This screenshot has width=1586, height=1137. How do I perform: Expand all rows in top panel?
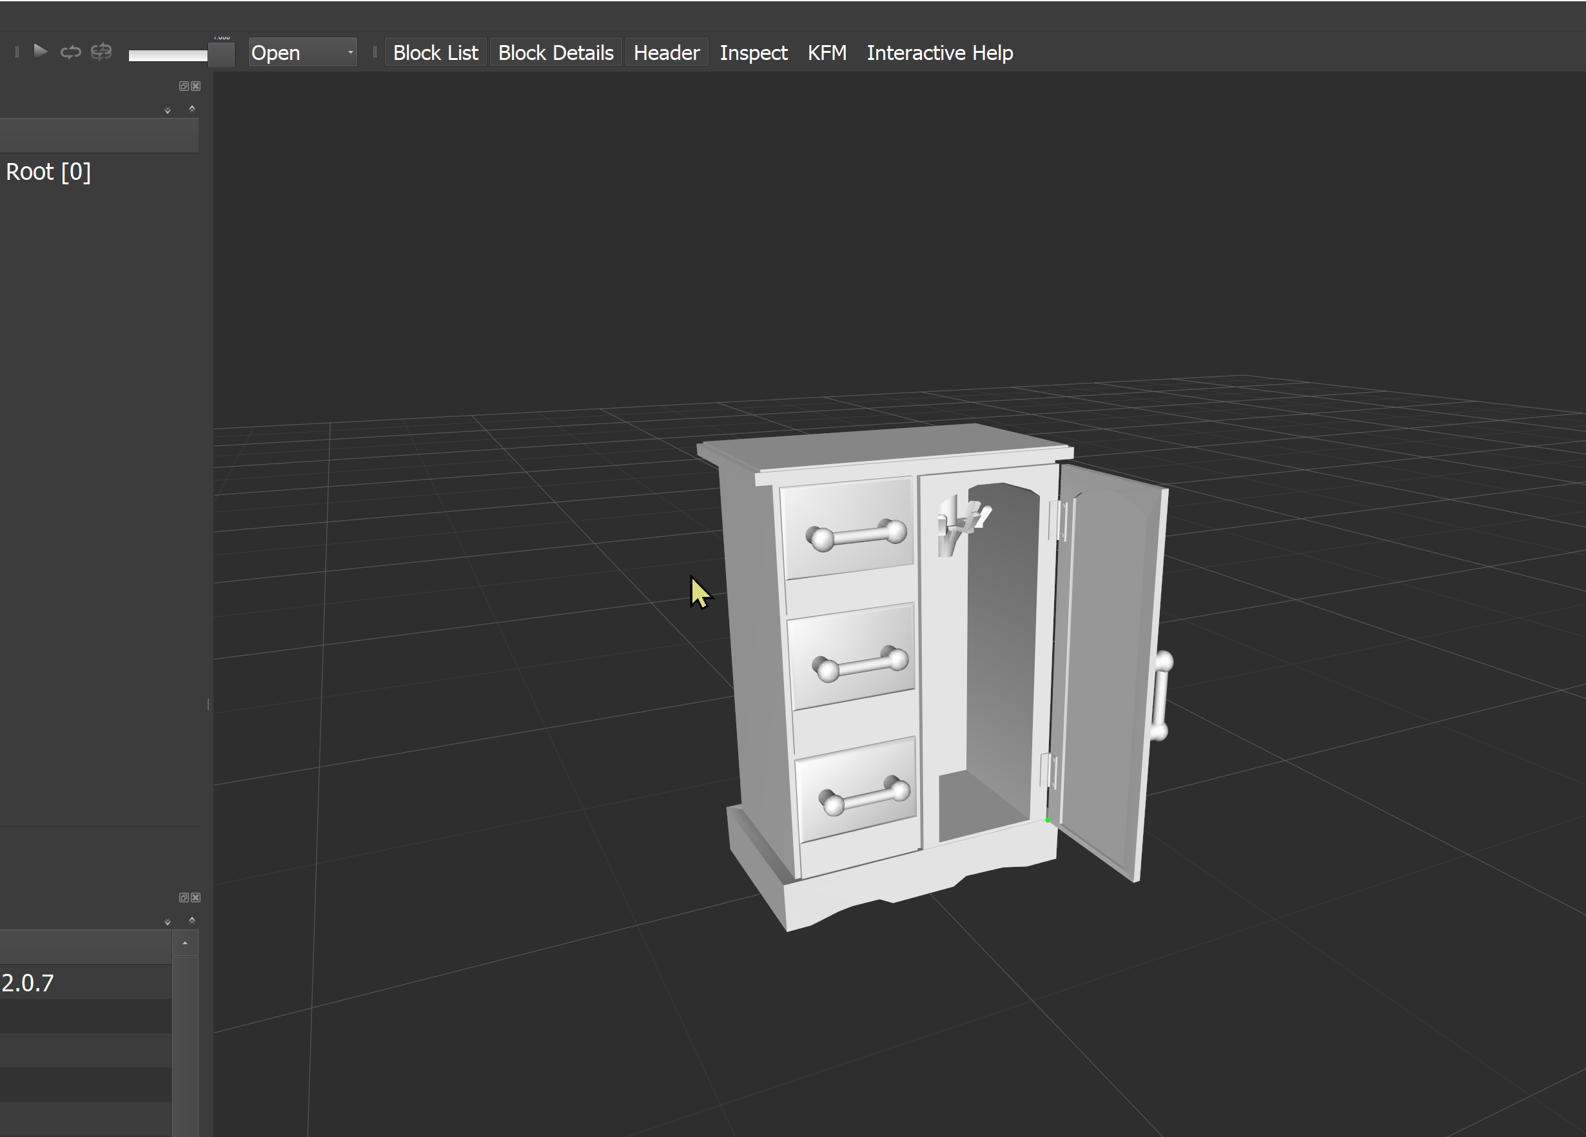click(x=167, y=110)
